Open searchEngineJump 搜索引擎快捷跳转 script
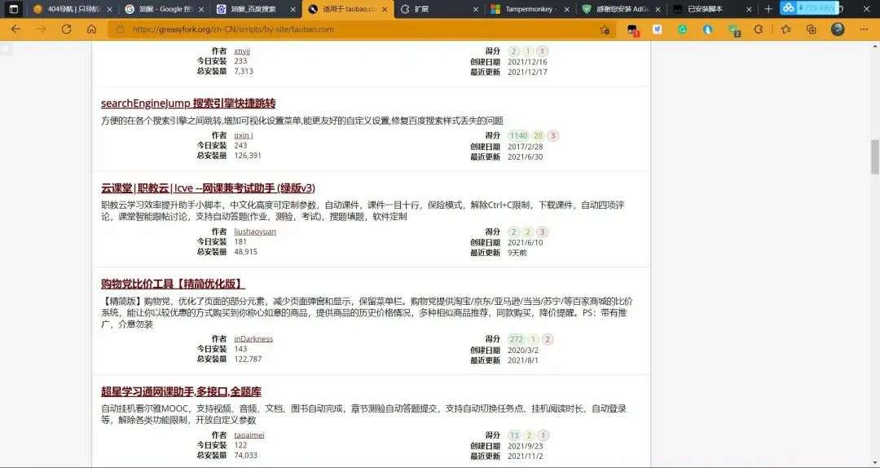The width and height of the screenshot is (880, 468). (188, 104)
